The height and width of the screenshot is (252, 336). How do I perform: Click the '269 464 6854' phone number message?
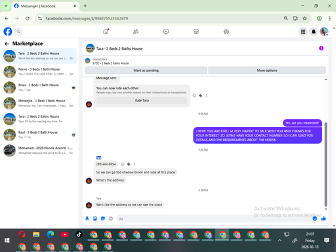click(106, 164)
